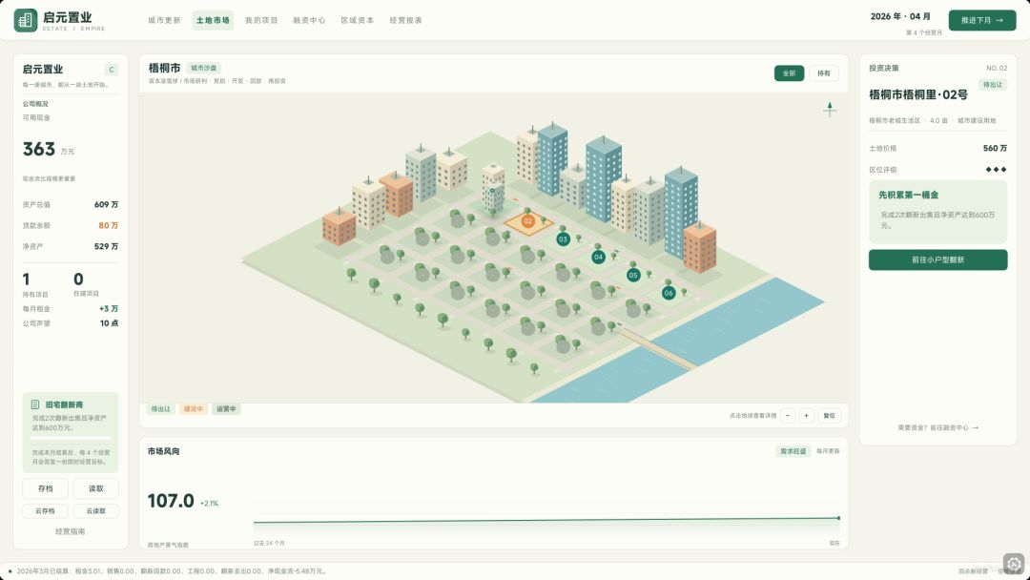Click the 需求旺盛 market tag

pyautogui.click(x=793, y=452)
